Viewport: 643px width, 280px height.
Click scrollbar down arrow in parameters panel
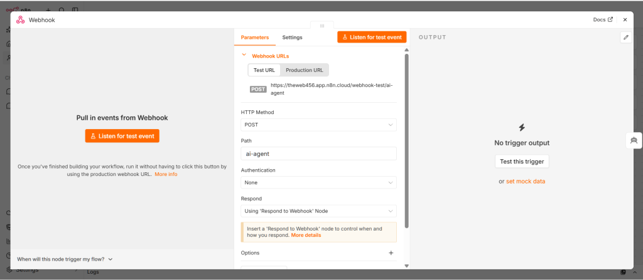tap(406, 266)
